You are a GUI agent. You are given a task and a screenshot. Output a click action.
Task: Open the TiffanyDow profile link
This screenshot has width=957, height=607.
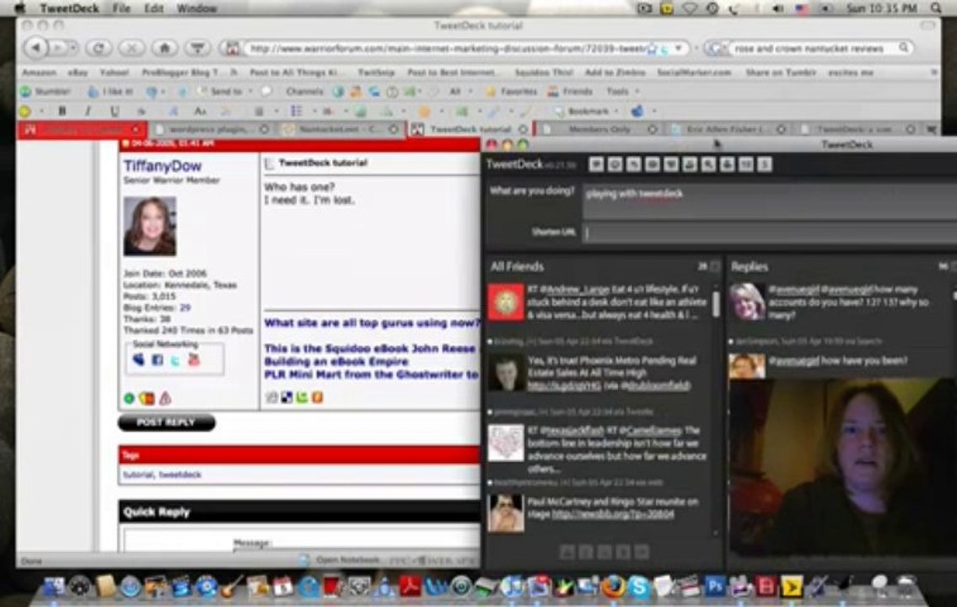(x=163, y=166)
